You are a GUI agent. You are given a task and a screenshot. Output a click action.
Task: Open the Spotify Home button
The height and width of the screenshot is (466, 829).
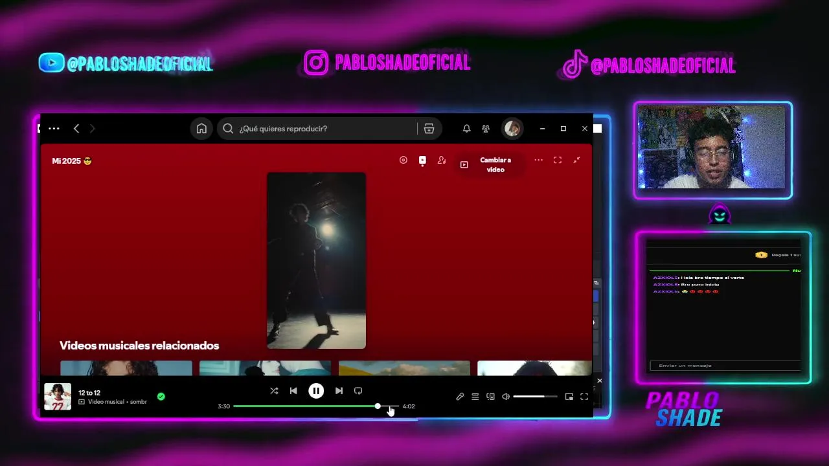(201, 129)
